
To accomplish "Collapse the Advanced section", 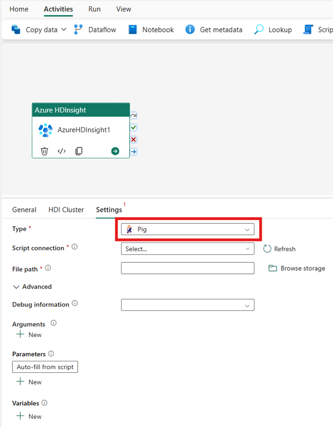I will pos(32,287).
